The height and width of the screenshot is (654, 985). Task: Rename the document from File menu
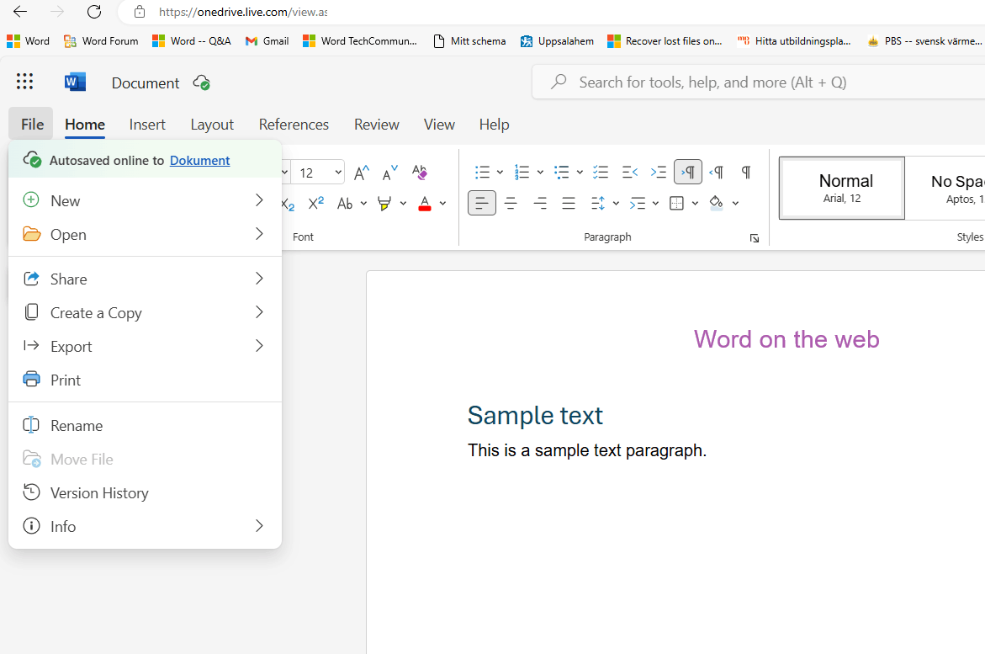pyautogui.click(x=145, y=426)
